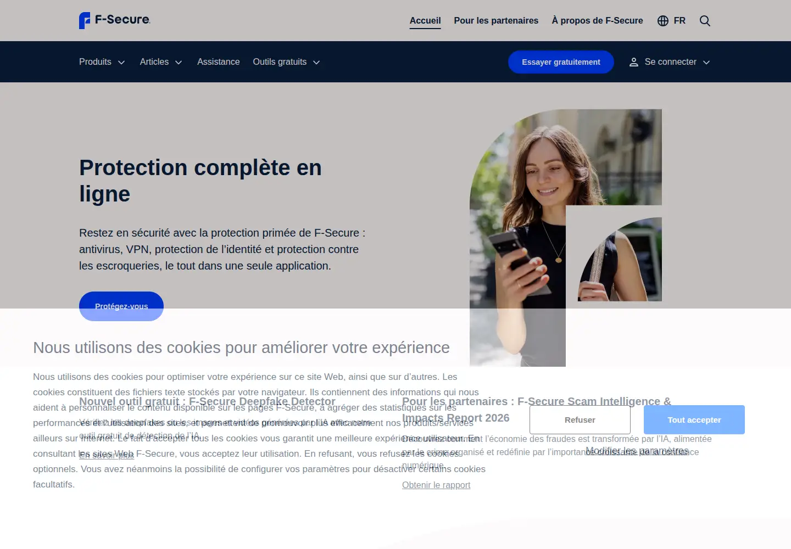Image resolution: width=791 pixels, height=549 pixels.
Task: Follow the Obtenir le rapport link
Action: click(x=436, y=485)
